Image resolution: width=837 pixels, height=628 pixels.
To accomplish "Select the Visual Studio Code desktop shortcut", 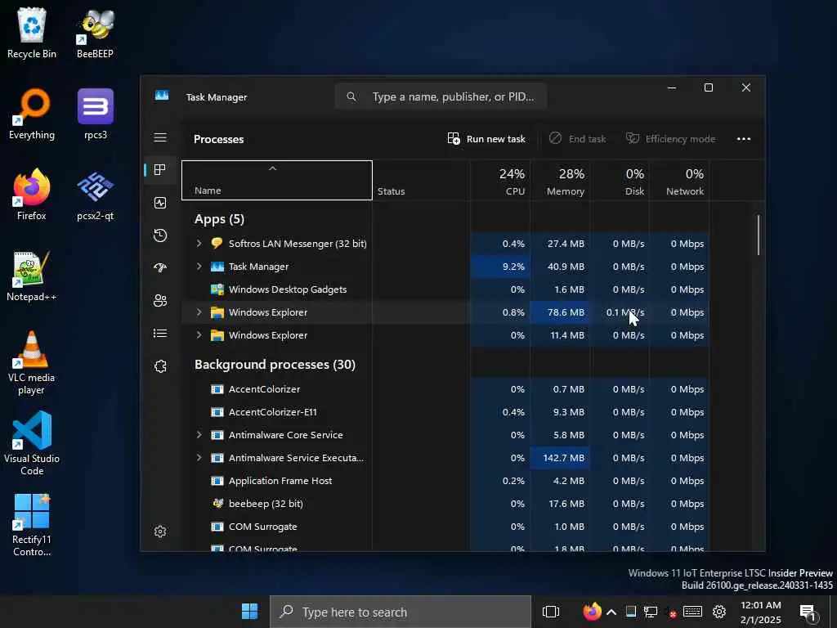I will click(x=32, y=443).
